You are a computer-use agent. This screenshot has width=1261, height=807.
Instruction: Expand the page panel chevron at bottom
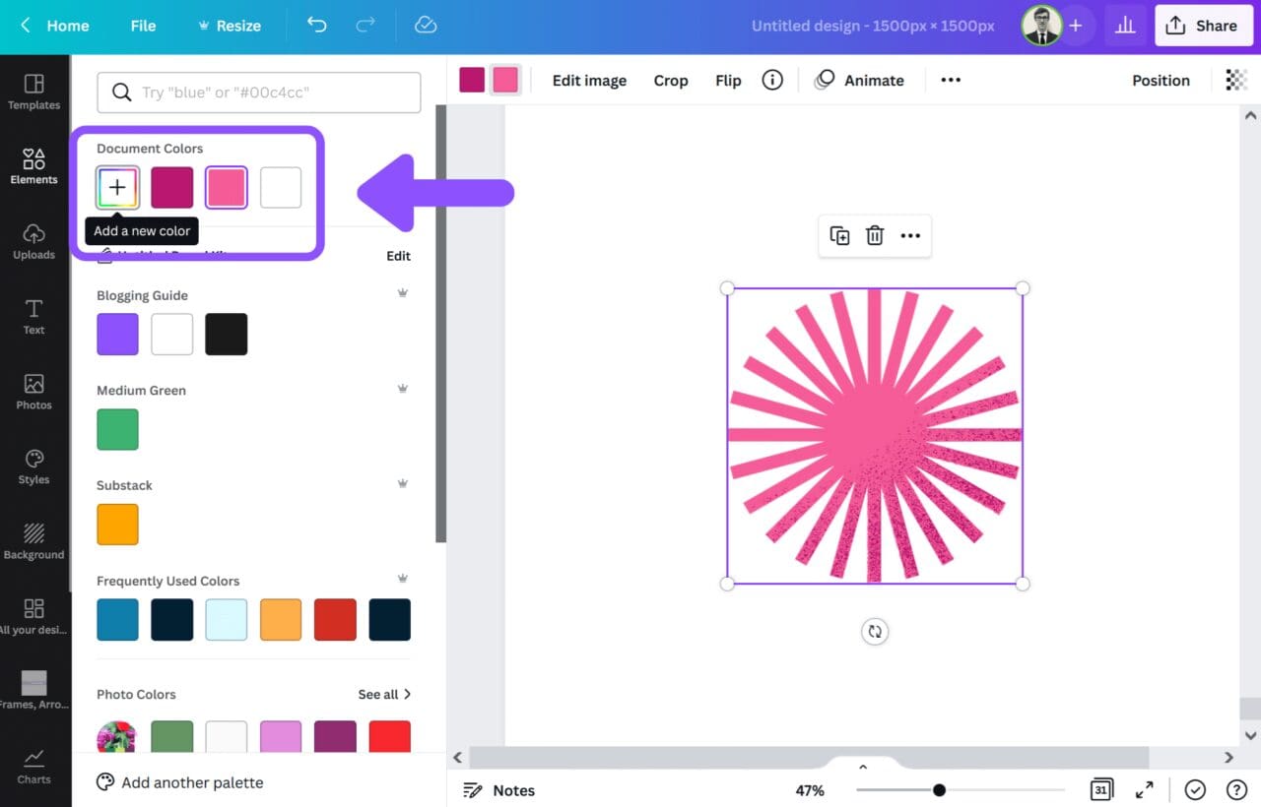[862, 766]
